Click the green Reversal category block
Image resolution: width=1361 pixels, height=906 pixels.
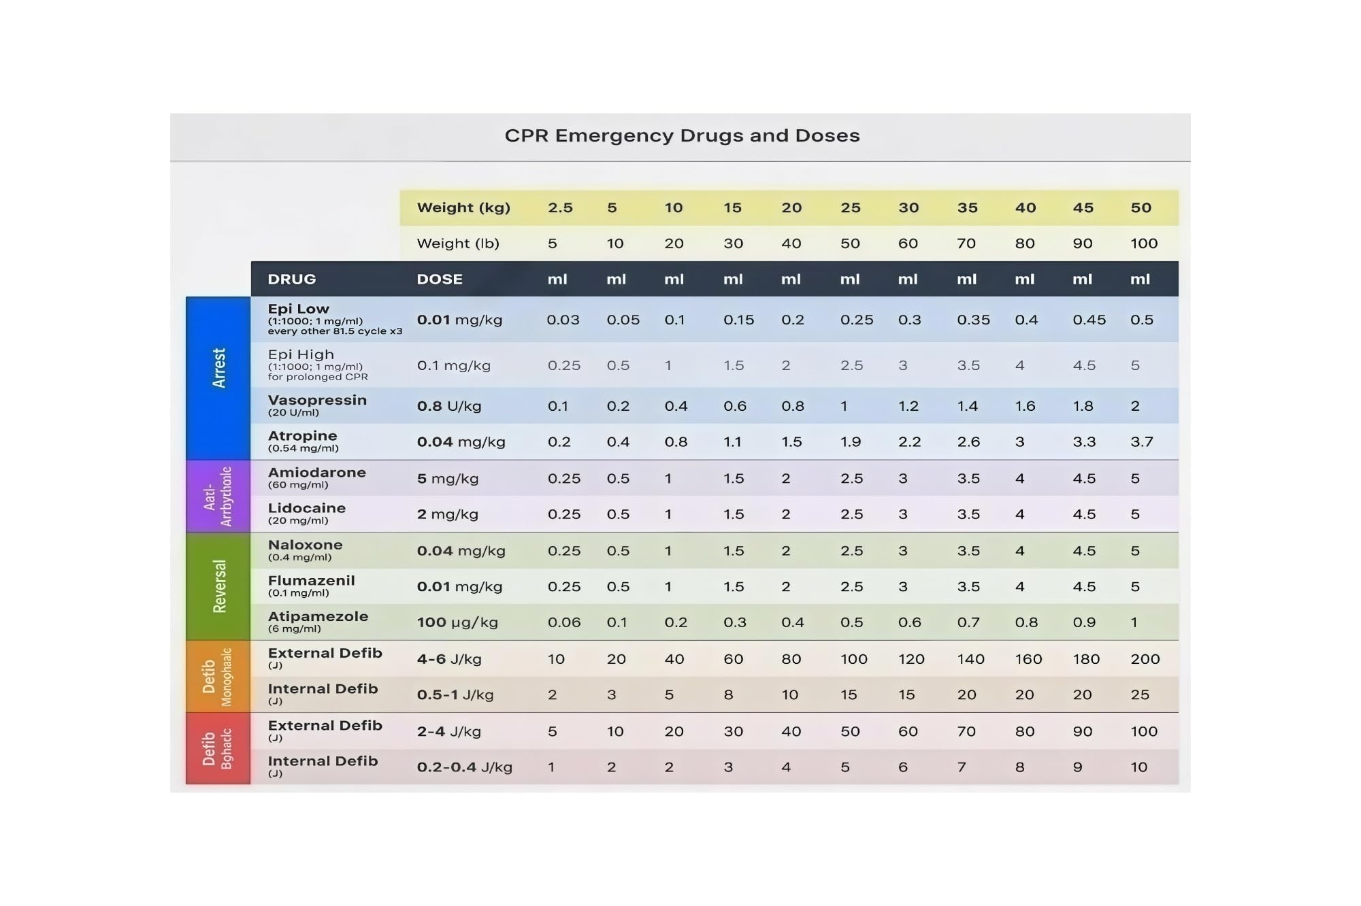pos(218,586)
